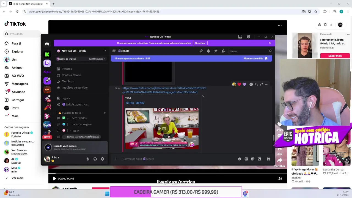Image resolution: width=352 pixels, height=198 pixels.
Task: Remove the TikTok embed with its X
Action: pos(203,96)
